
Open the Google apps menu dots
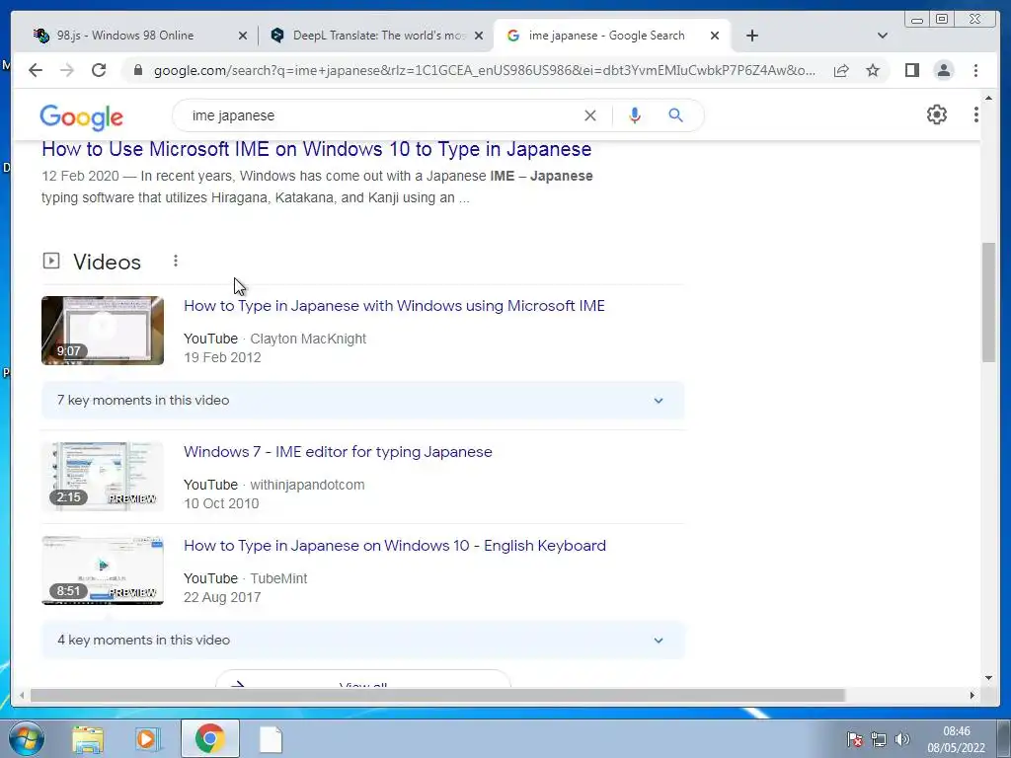(x=976, y=114)
